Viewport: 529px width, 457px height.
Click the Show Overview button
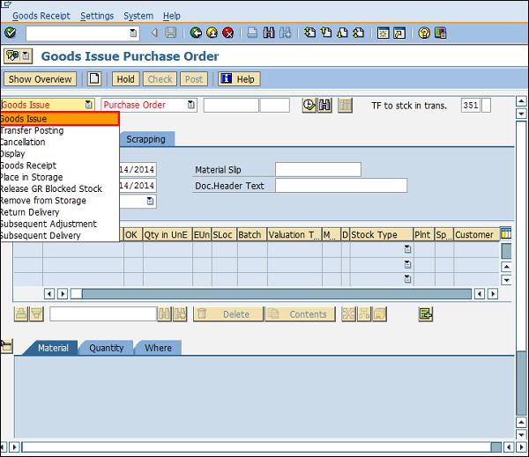click(x=41, y=79)
